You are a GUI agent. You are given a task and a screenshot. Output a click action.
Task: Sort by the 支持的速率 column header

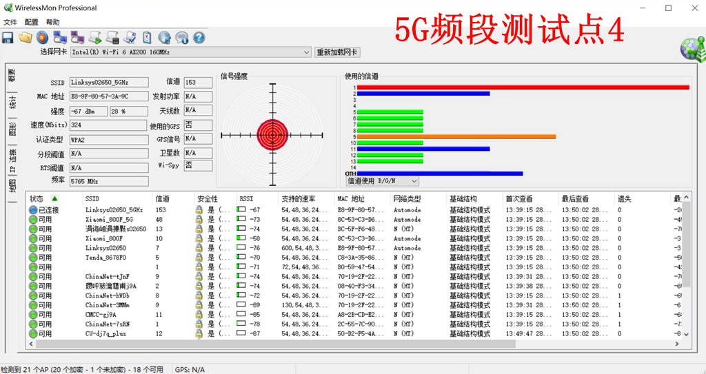pyautogui.click(x=307, y=198)
